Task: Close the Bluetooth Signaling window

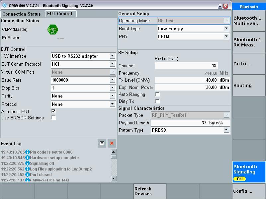Action: pyautogui.click(x=225, y=6)
